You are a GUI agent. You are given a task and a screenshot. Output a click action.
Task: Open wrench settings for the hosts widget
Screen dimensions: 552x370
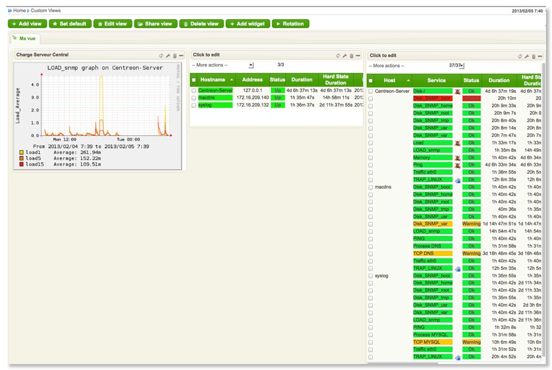coord(343,54)
